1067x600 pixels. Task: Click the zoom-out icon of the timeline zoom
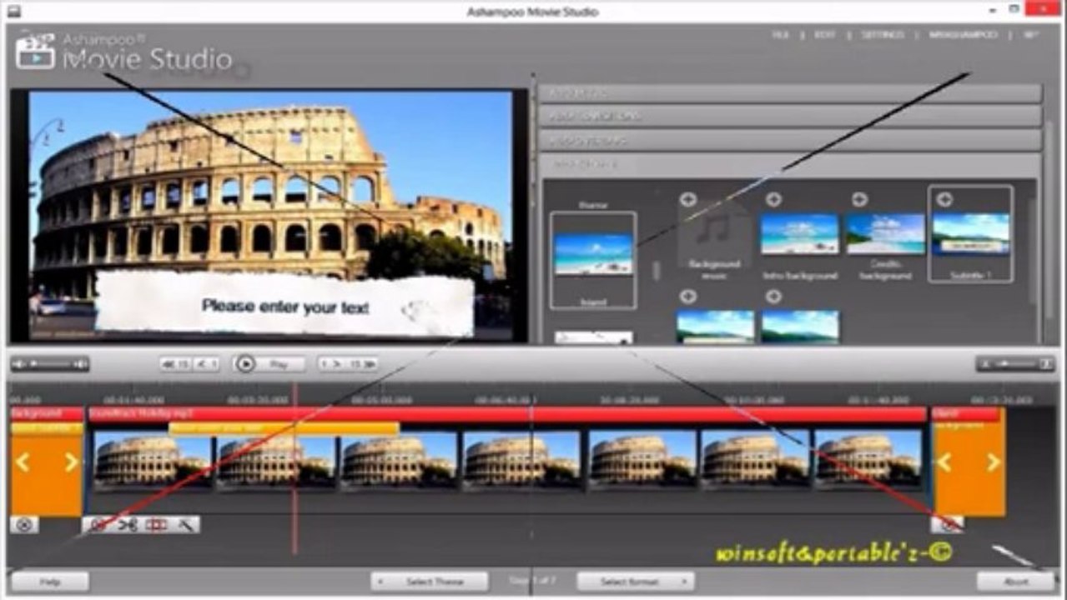[985, 364]
